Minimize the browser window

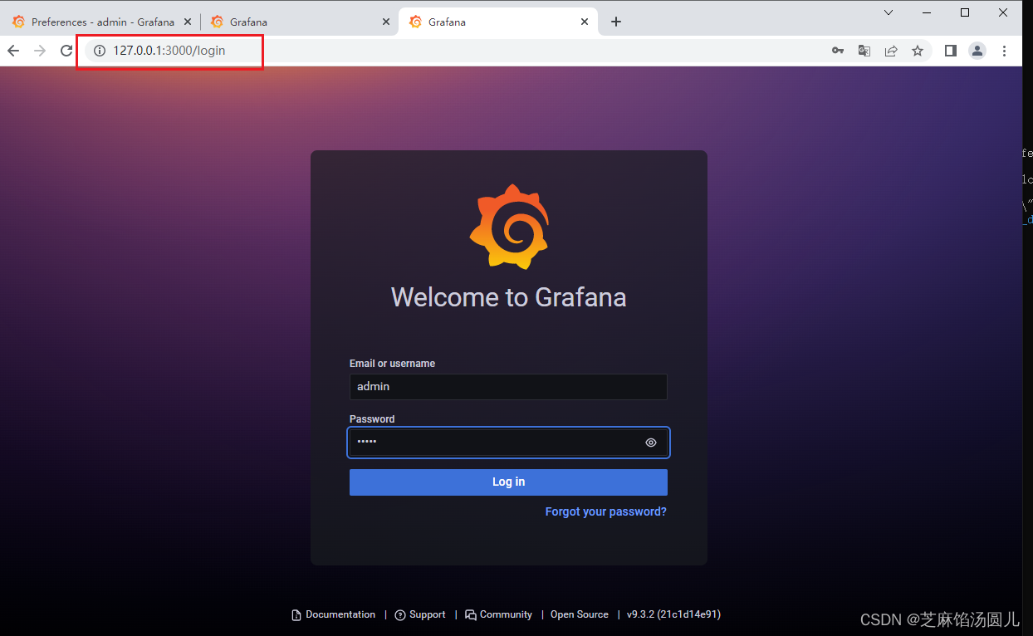pos(927,12)
